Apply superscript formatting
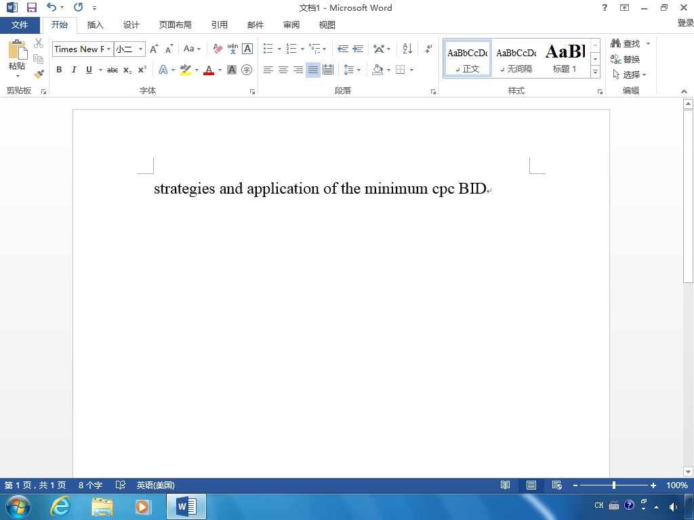694x520 pixels. 142,70
